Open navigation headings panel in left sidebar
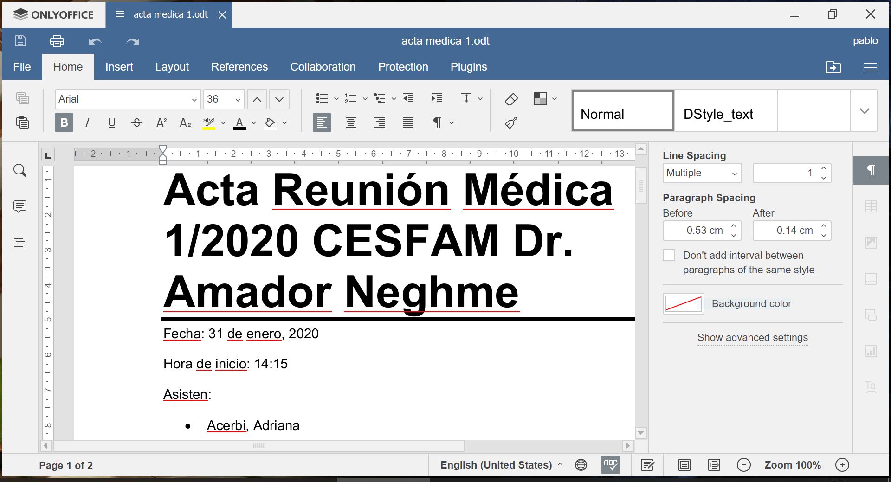Screen dimensions: 891x482 click(20, 242)
